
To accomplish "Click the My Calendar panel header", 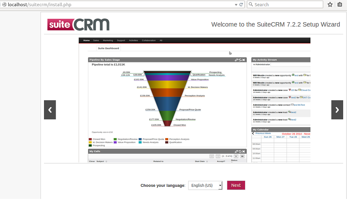I will [x=281, y=129].
